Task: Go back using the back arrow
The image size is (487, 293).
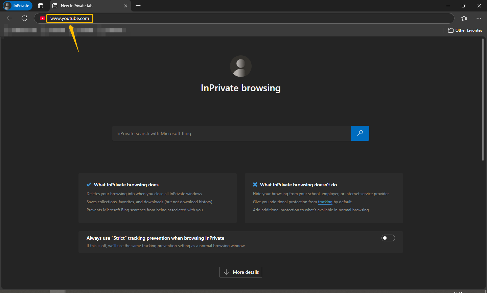Action: click(x=9, y=18)
